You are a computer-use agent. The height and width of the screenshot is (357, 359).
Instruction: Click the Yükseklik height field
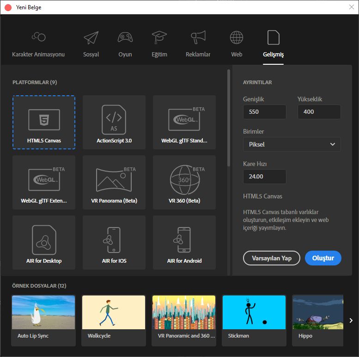click(319, 112)
